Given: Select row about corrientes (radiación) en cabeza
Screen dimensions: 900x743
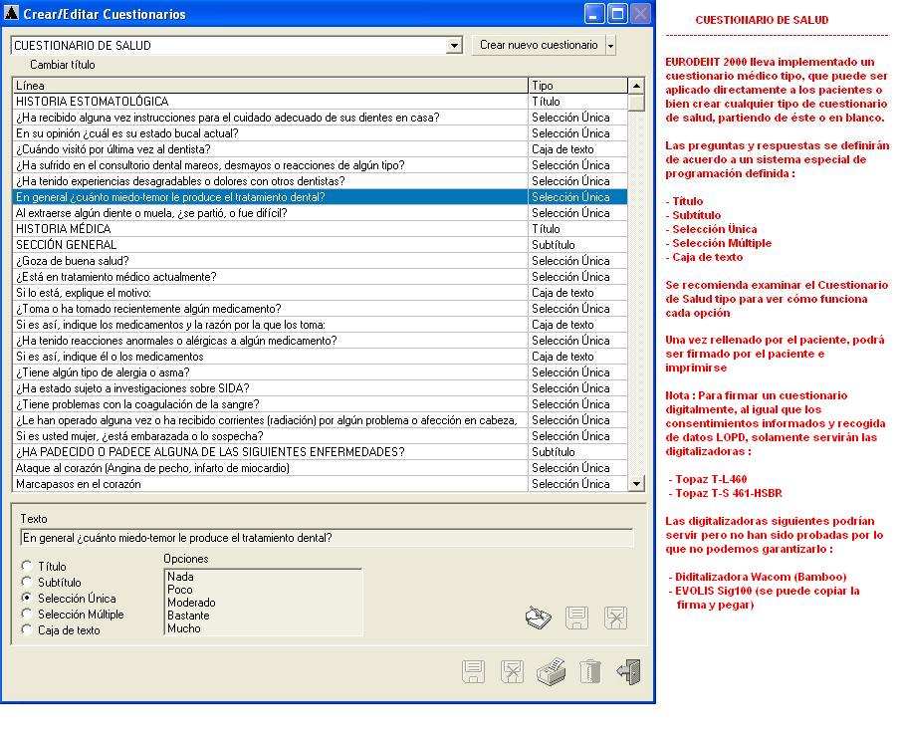Looking at the screenshot, I should coord(320,420).
